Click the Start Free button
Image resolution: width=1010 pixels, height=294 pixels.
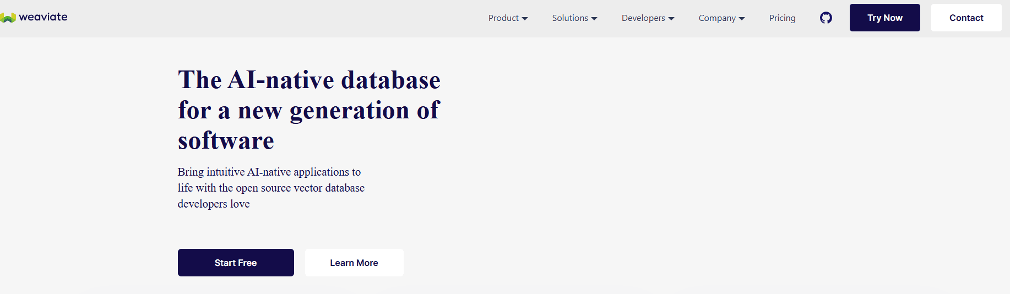click(x=236, y=263)
